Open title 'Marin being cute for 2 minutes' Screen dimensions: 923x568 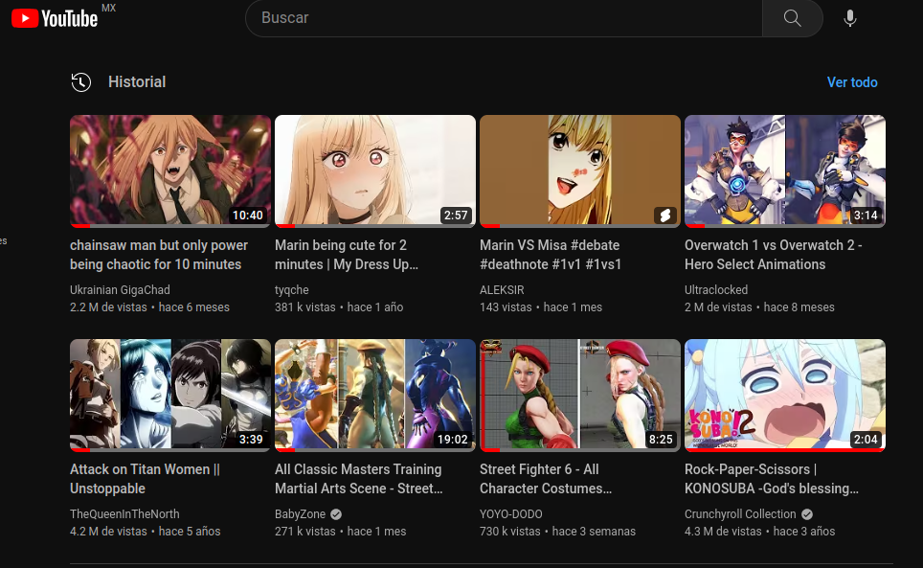pyautogui.click(x=347, y=255)
